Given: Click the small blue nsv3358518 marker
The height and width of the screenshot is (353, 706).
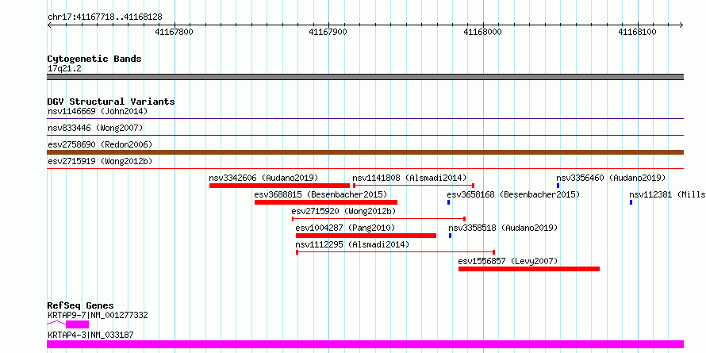Looking at the screenshot, I should click(450, 236).
